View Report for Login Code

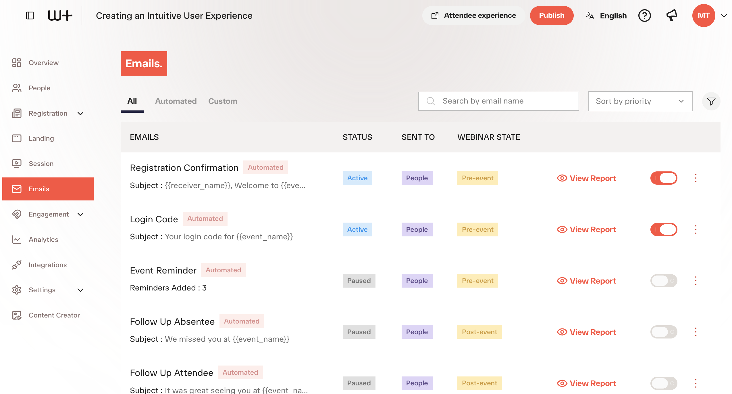coord(586,229)
